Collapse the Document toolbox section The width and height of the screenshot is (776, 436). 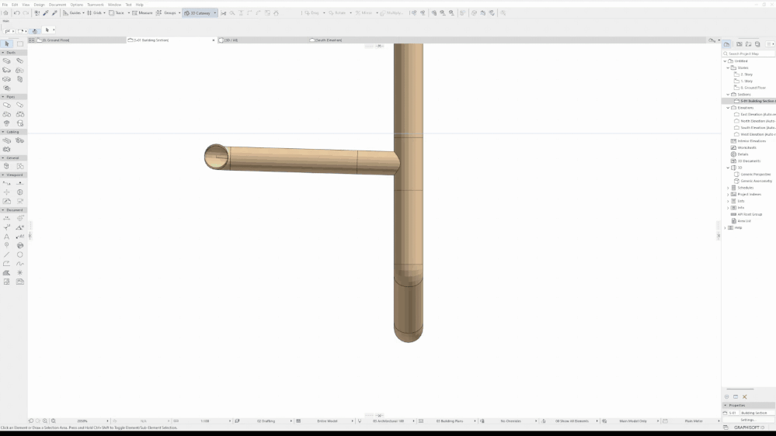coord(3,210)
